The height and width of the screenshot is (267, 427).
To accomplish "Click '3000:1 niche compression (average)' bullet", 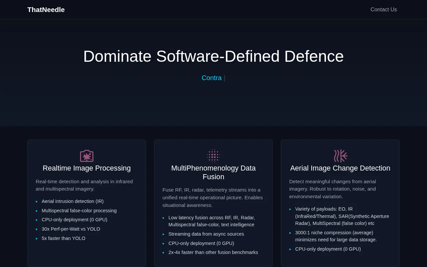I will (x=336, y=236).
